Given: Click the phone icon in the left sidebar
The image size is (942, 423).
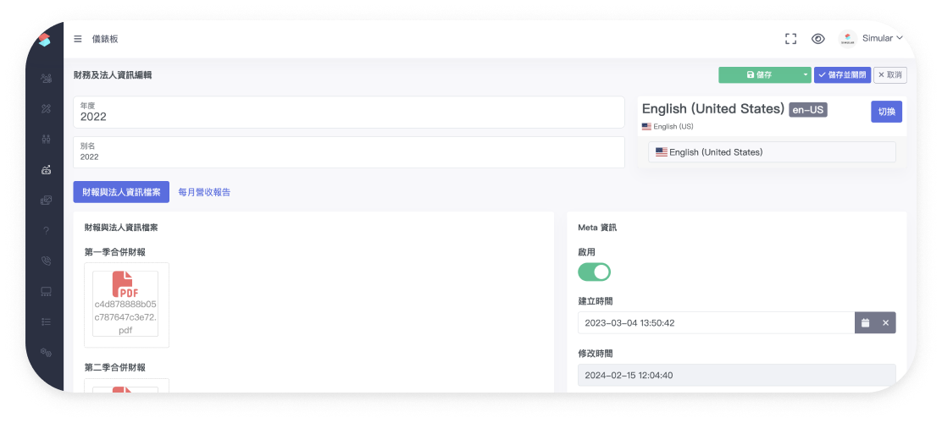Looking at the screenshot, I should tap(46, 261).
